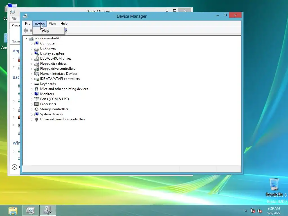The height and width of the screenshot is (216, 288).
Task: Click the muted volume tray icon
Action: tap(260, 211)
